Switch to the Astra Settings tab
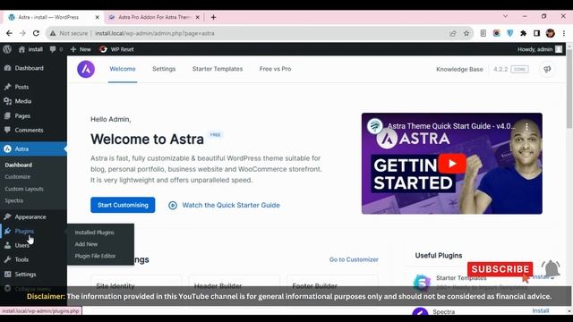 pos(164,69)
